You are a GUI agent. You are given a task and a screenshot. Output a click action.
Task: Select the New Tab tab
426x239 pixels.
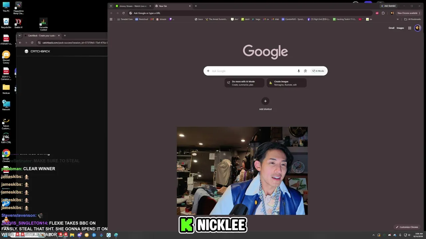[173, 6]
